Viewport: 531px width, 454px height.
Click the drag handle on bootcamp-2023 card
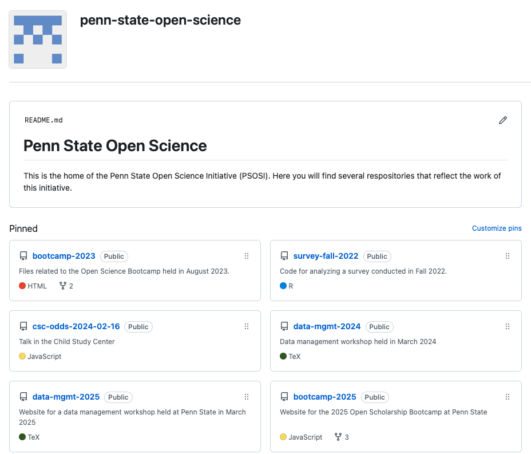click(x=247, y=256)
